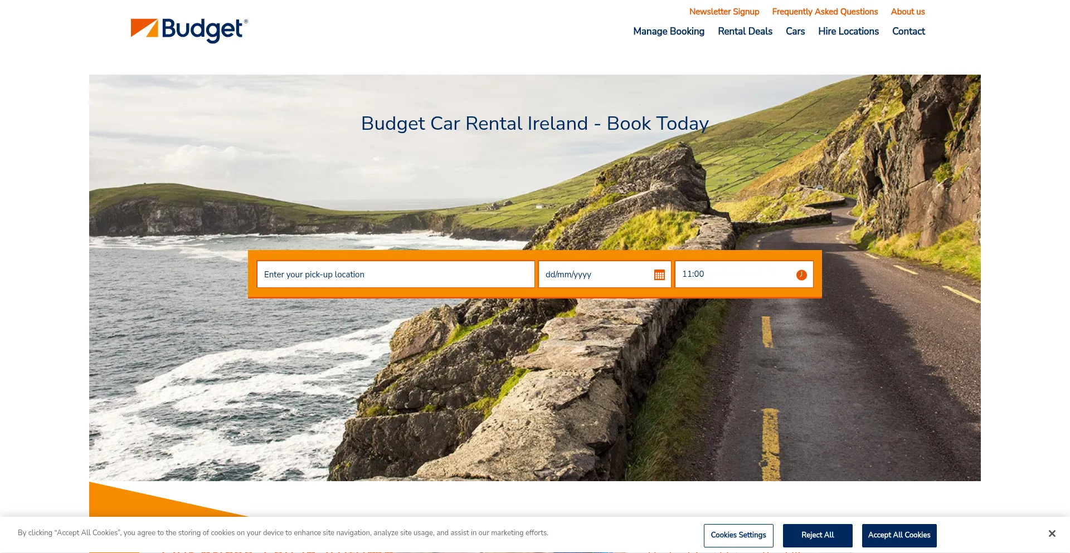
Task: Visit the About us link
Action: 907,12
